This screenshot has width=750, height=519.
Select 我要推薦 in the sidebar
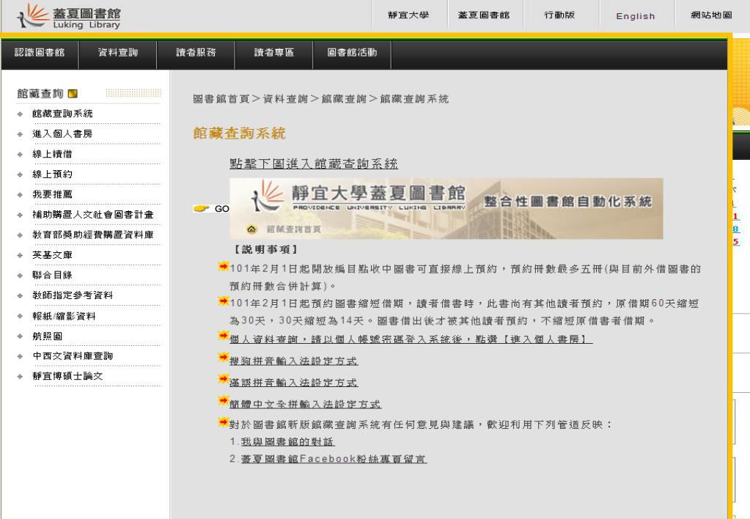[x=52, y=194]
